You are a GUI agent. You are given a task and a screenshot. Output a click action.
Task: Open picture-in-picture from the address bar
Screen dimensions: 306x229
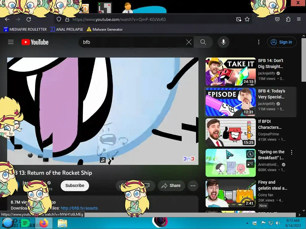[238, 19]
